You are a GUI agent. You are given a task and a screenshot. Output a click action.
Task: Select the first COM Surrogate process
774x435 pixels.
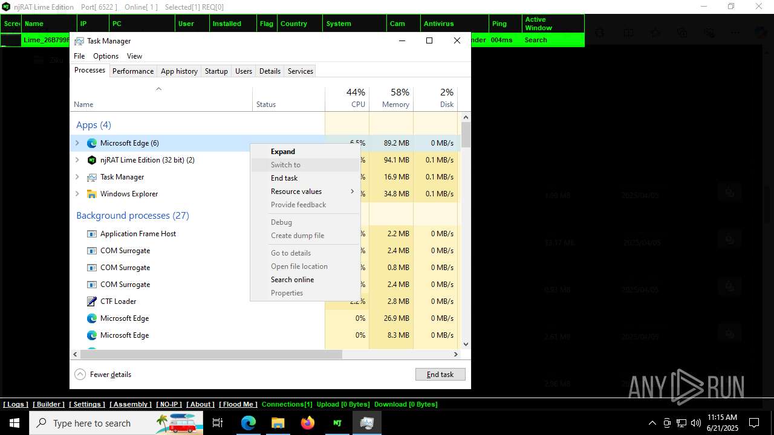[x=125, y=251]
